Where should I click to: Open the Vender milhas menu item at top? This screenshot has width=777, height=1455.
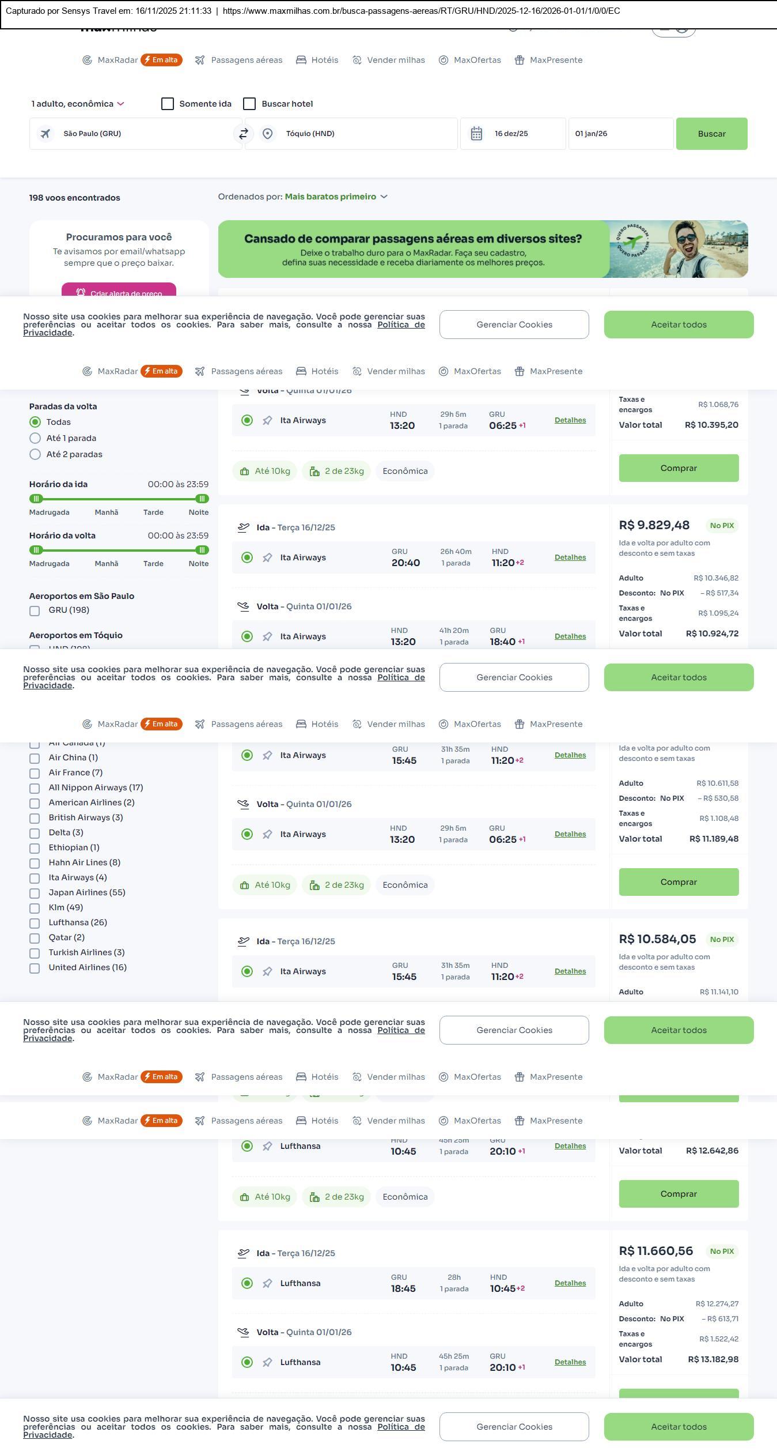396,60
